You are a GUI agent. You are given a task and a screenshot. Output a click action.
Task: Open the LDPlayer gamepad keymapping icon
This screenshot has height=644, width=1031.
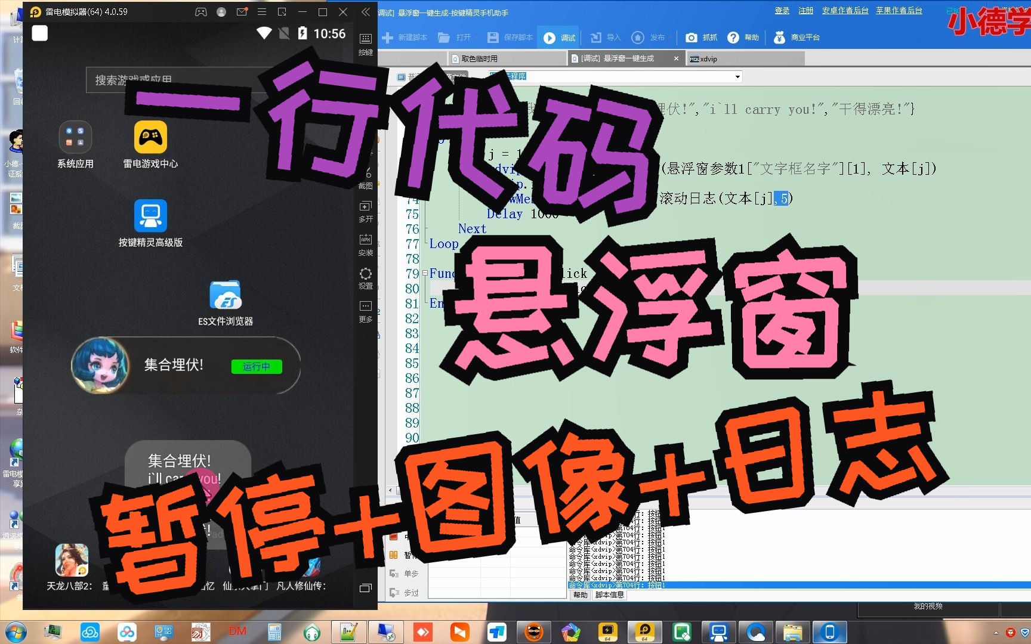201,12
